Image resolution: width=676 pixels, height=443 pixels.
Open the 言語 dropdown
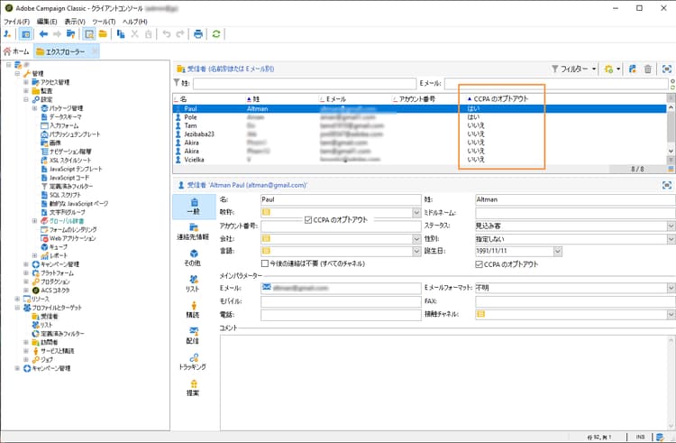pos(416,251)
